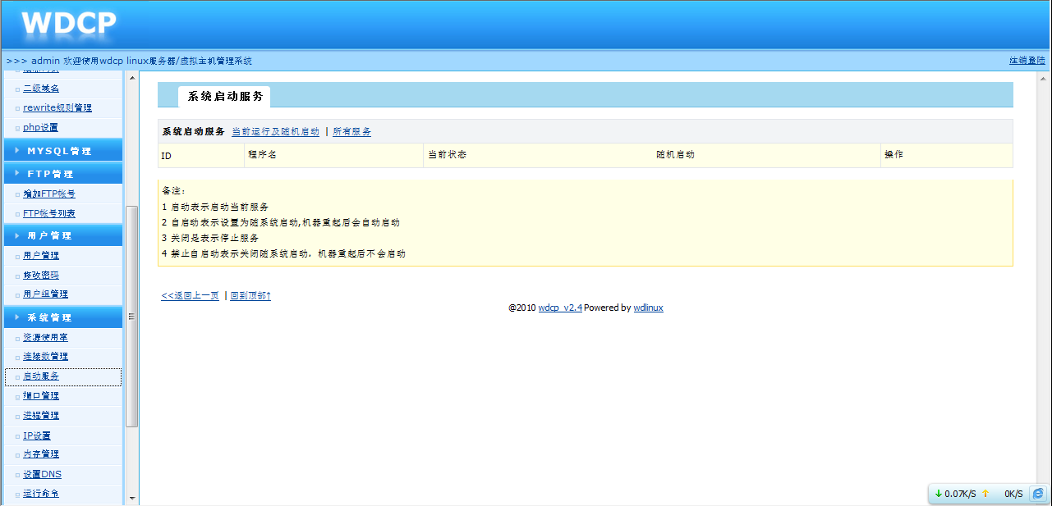The image size is (1052, 506).
Task: Open wdcp_v2.4 footer link
Action: coord(560,308)
